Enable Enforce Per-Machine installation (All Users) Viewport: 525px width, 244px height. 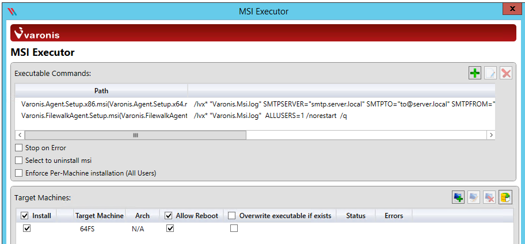pos(19,173)
